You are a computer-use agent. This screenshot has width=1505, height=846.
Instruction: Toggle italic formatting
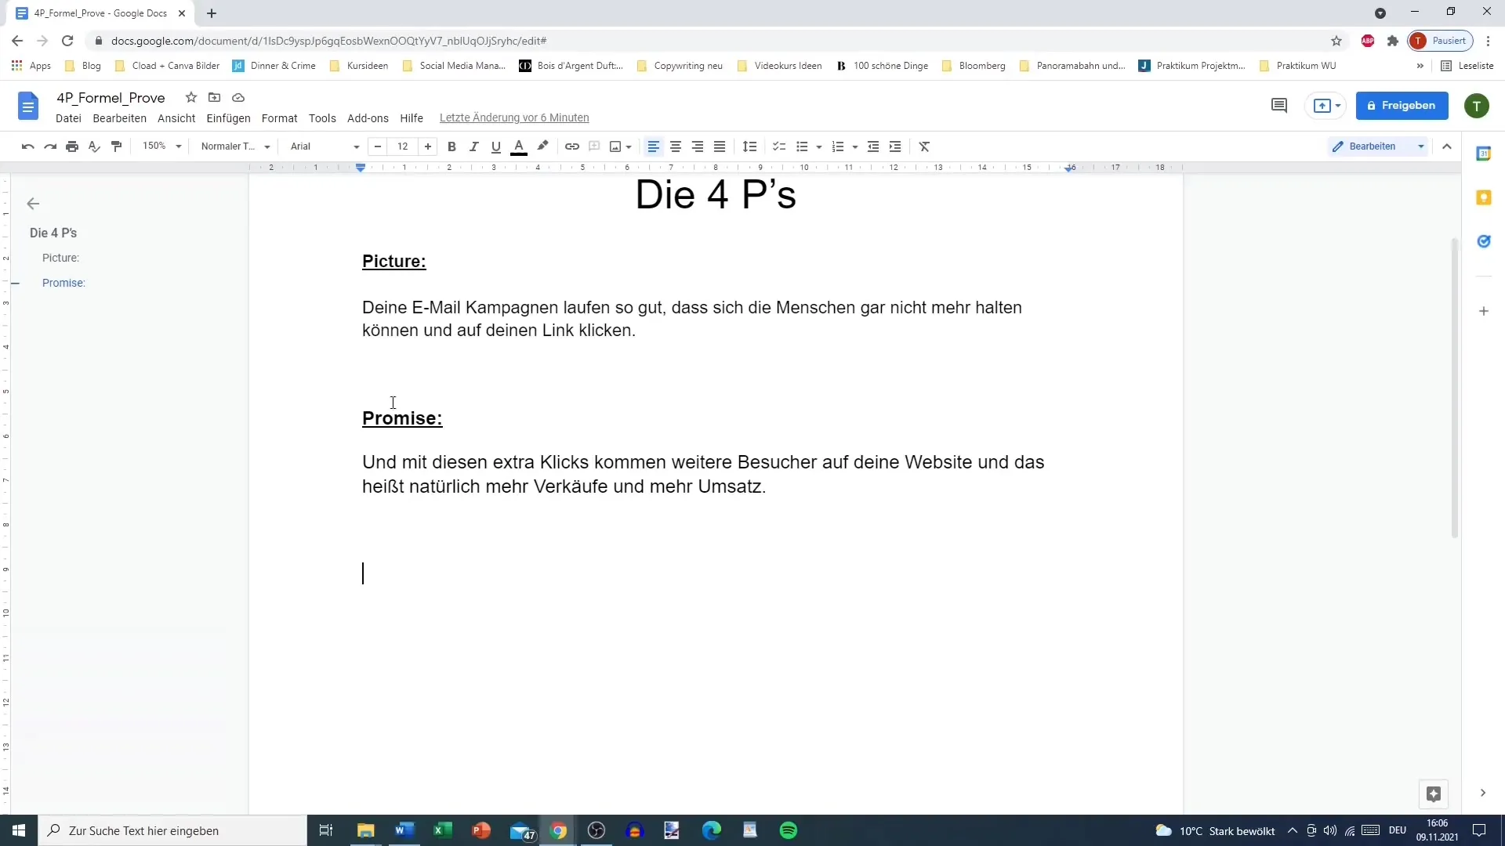[x=473, y=146]
